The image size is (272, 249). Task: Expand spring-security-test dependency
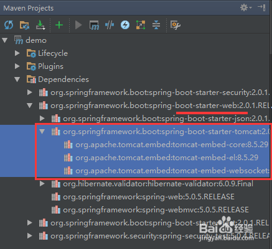coord(30,236)
